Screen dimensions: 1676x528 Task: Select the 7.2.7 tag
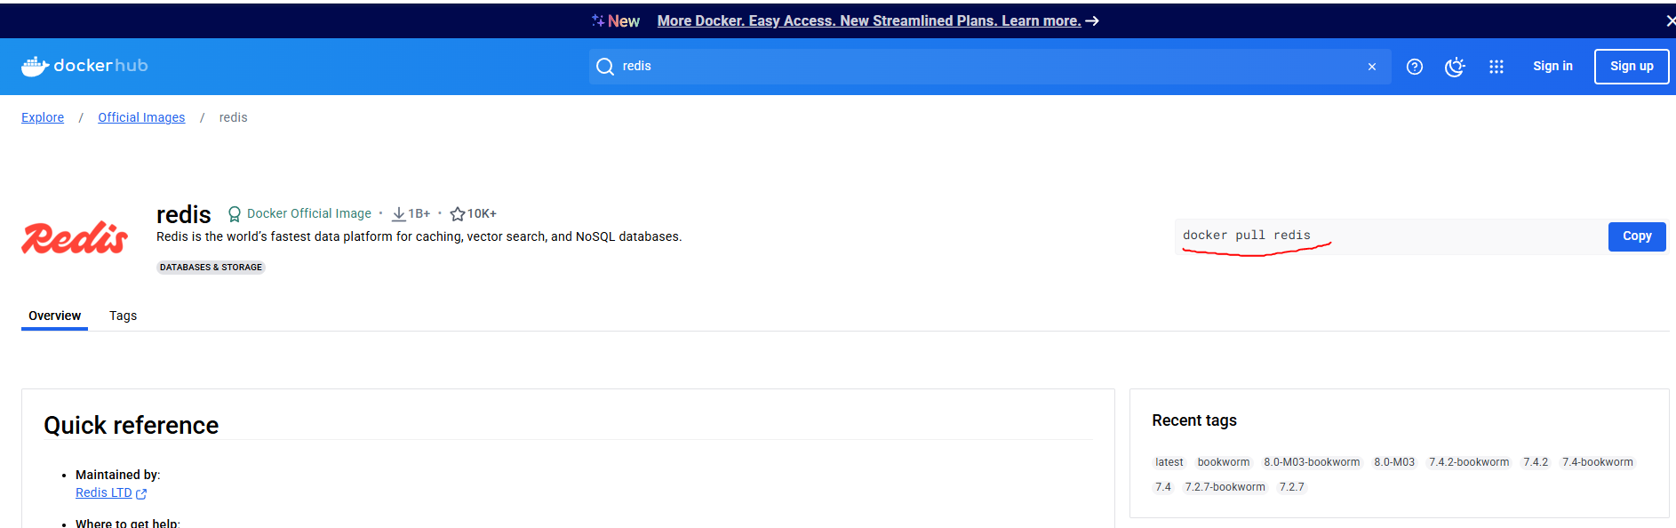coord(1291,487)
